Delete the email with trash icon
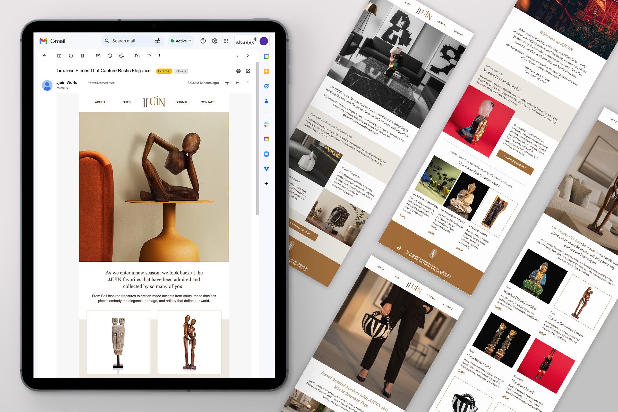 (x=82, y=56)
